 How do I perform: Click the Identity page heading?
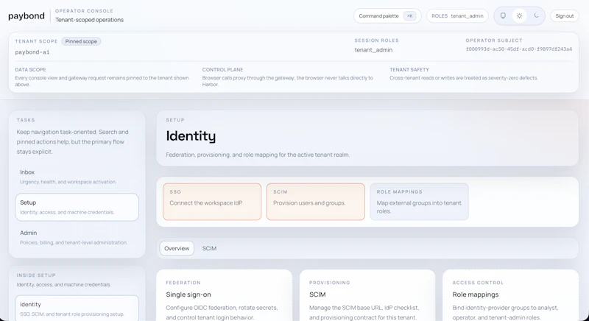point(191,136)
